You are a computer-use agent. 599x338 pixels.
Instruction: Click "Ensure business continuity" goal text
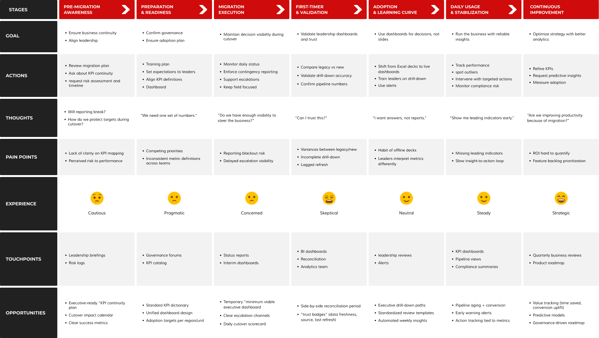(x=92, y=33)
